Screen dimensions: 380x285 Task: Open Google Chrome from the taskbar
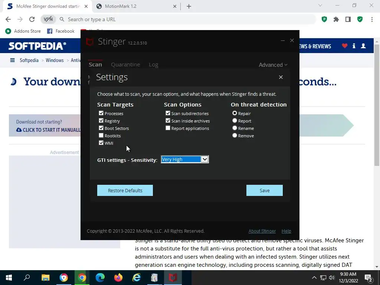[82, 278]
